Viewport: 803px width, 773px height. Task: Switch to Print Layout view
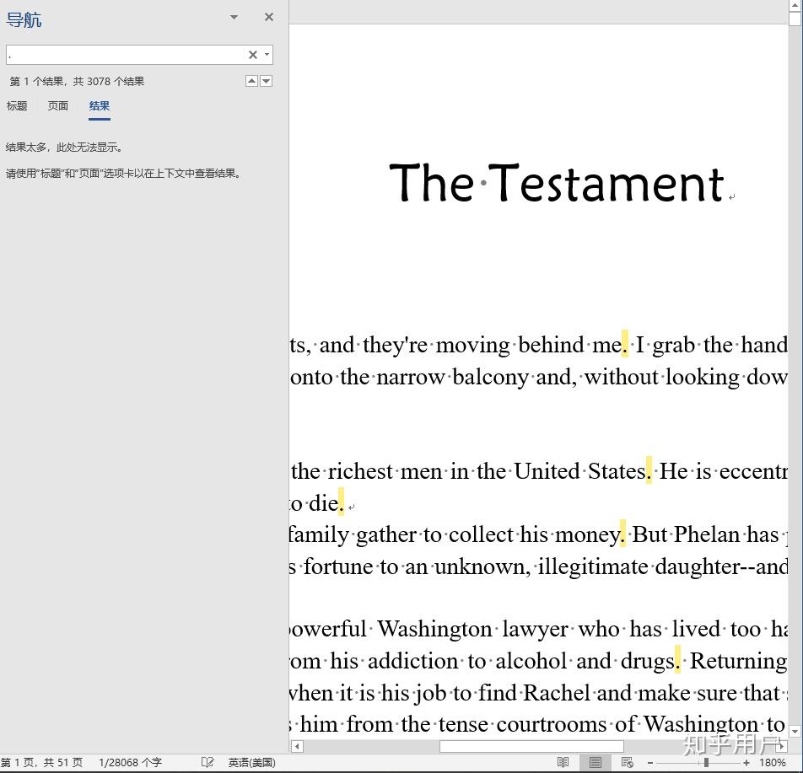[596, 763]
